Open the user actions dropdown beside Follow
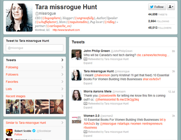 [x=171, y=7]
